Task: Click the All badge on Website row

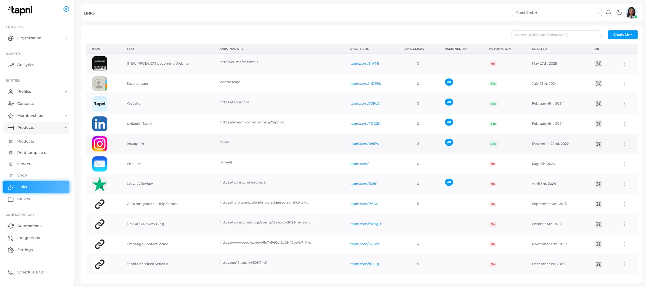Action: 449,102
